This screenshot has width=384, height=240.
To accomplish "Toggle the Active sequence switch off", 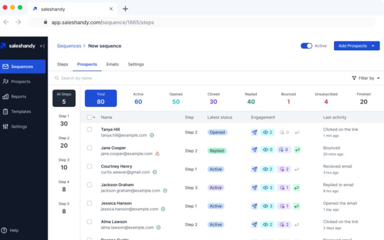I will [306, 46].
